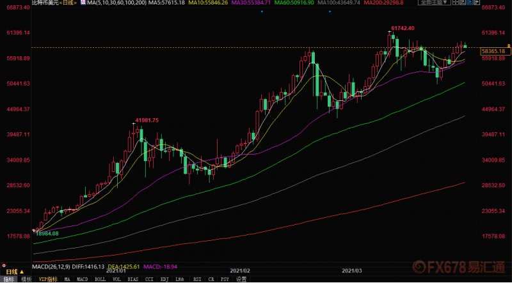The image size is (512, 283).
Task: Select the KDJ indicator tab
Action: click(164, 279)
